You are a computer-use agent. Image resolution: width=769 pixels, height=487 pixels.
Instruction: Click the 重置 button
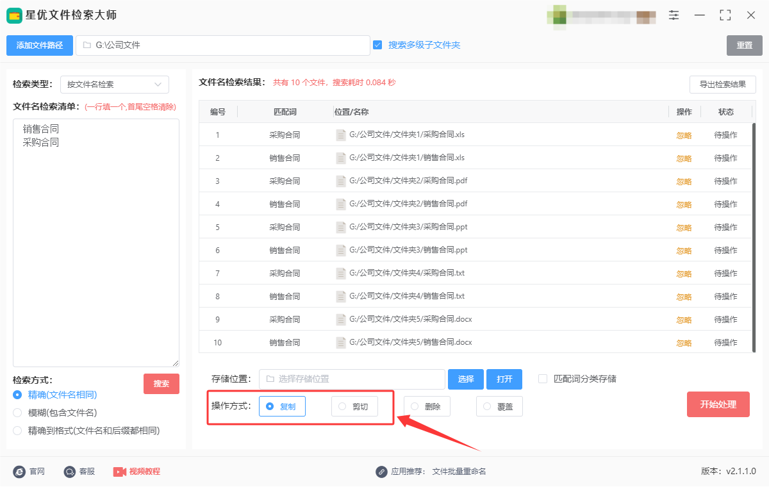click(745, 45)
